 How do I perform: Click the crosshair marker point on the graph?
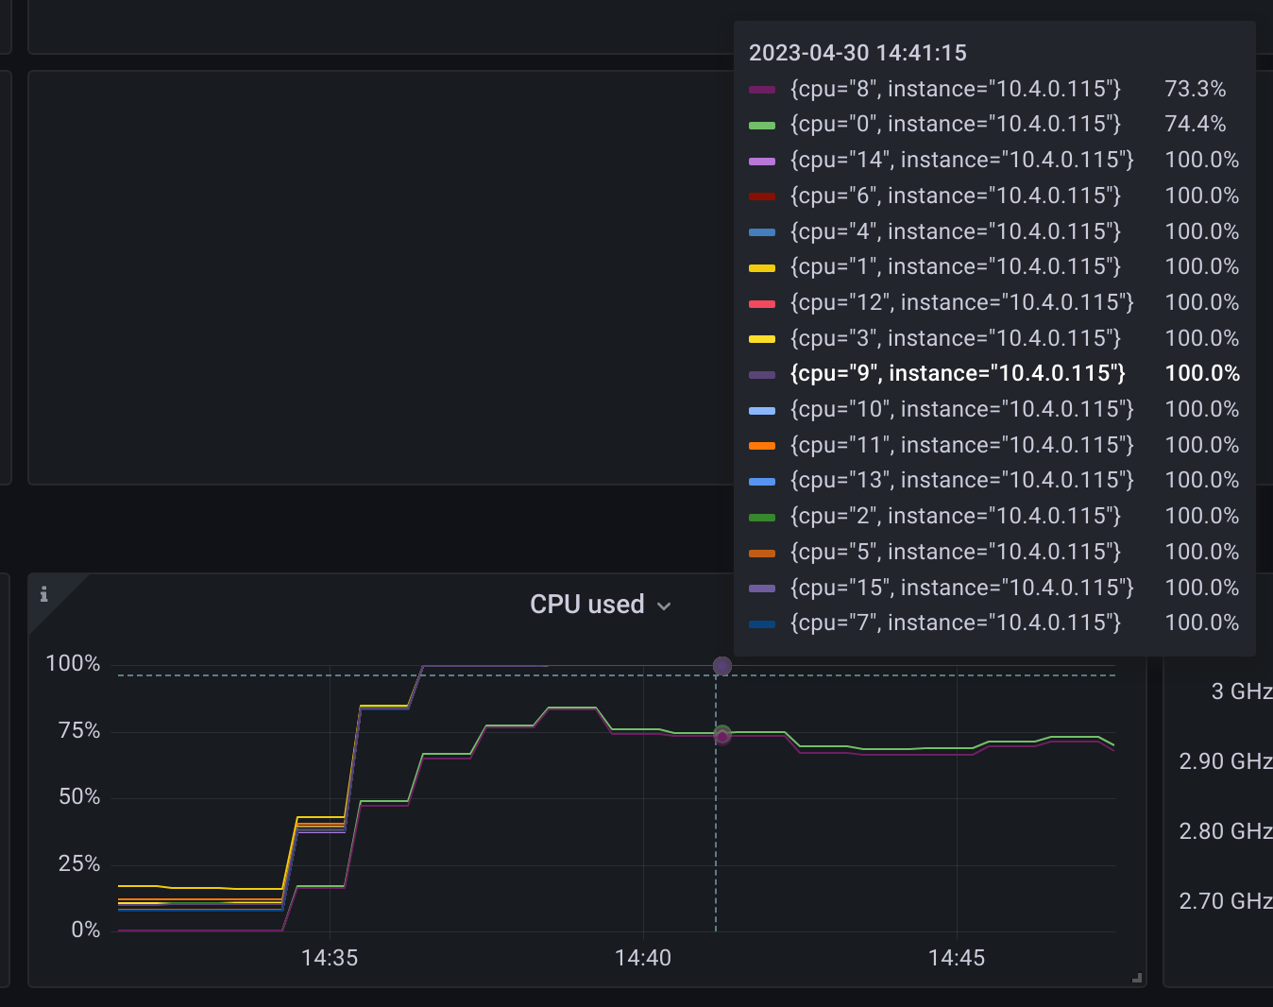pyautogui.click(x=721, y=666)
